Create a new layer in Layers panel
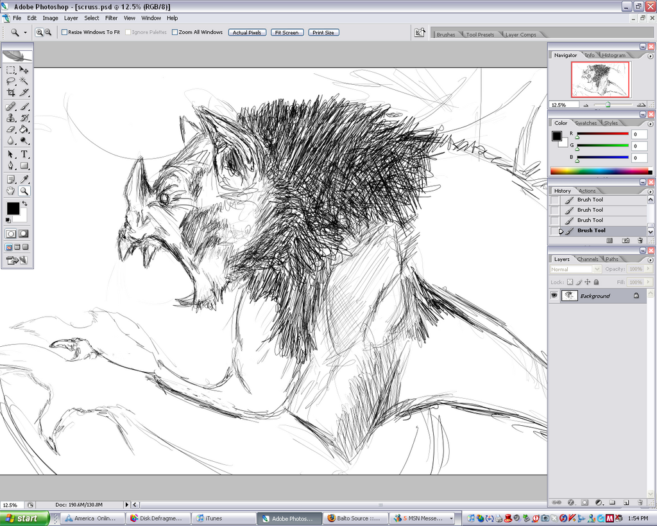This screenshot has height=526, width=657. pyautogui.click(x=626, y=502)
